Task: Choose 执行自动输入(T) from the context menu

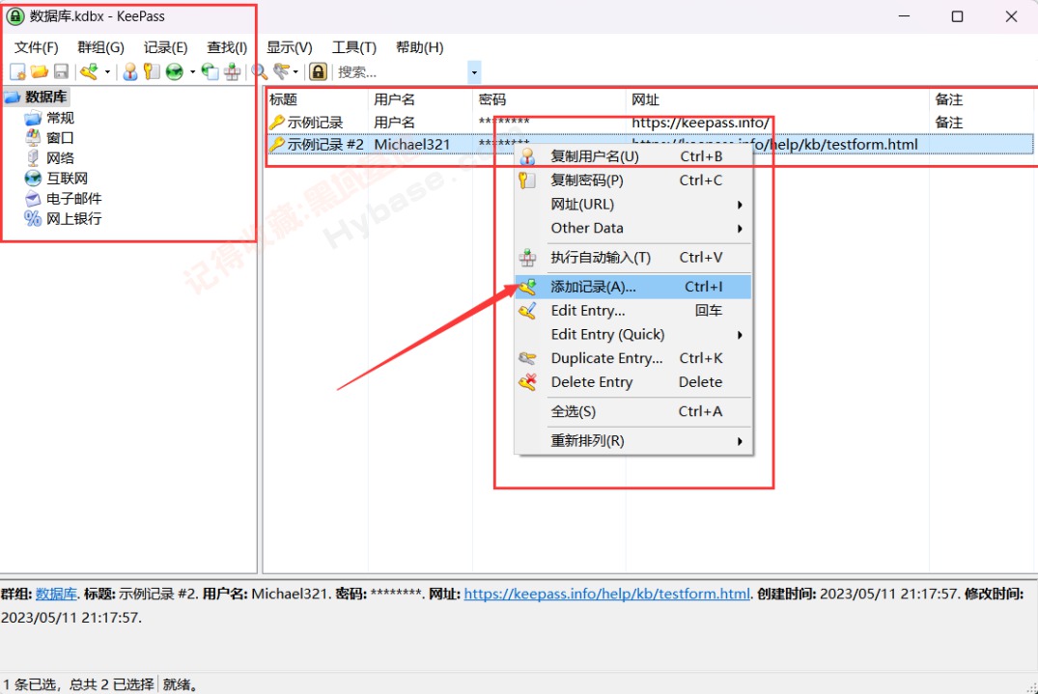Action: [x=632, y=258]
